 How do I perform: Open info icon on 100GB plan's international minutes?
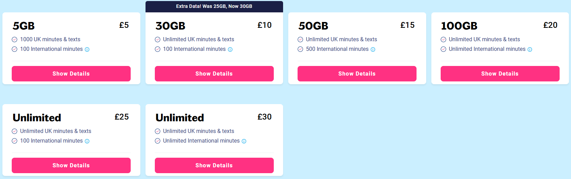point(530,49)
